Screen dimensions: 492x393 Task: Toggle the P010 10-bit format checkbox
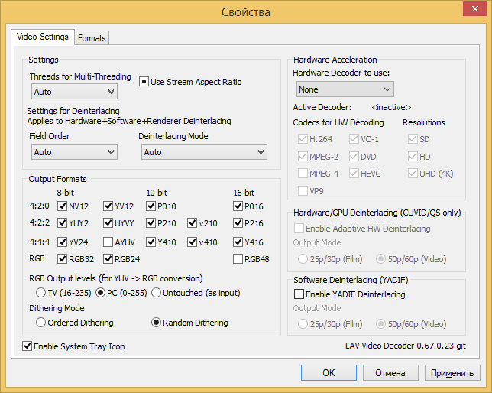151,206
